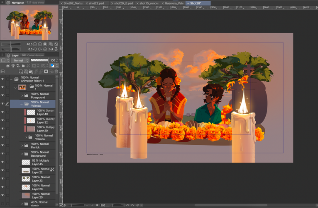Expand the Background layer folder
This screenshot has height=208, width=318.
point(22,154)
